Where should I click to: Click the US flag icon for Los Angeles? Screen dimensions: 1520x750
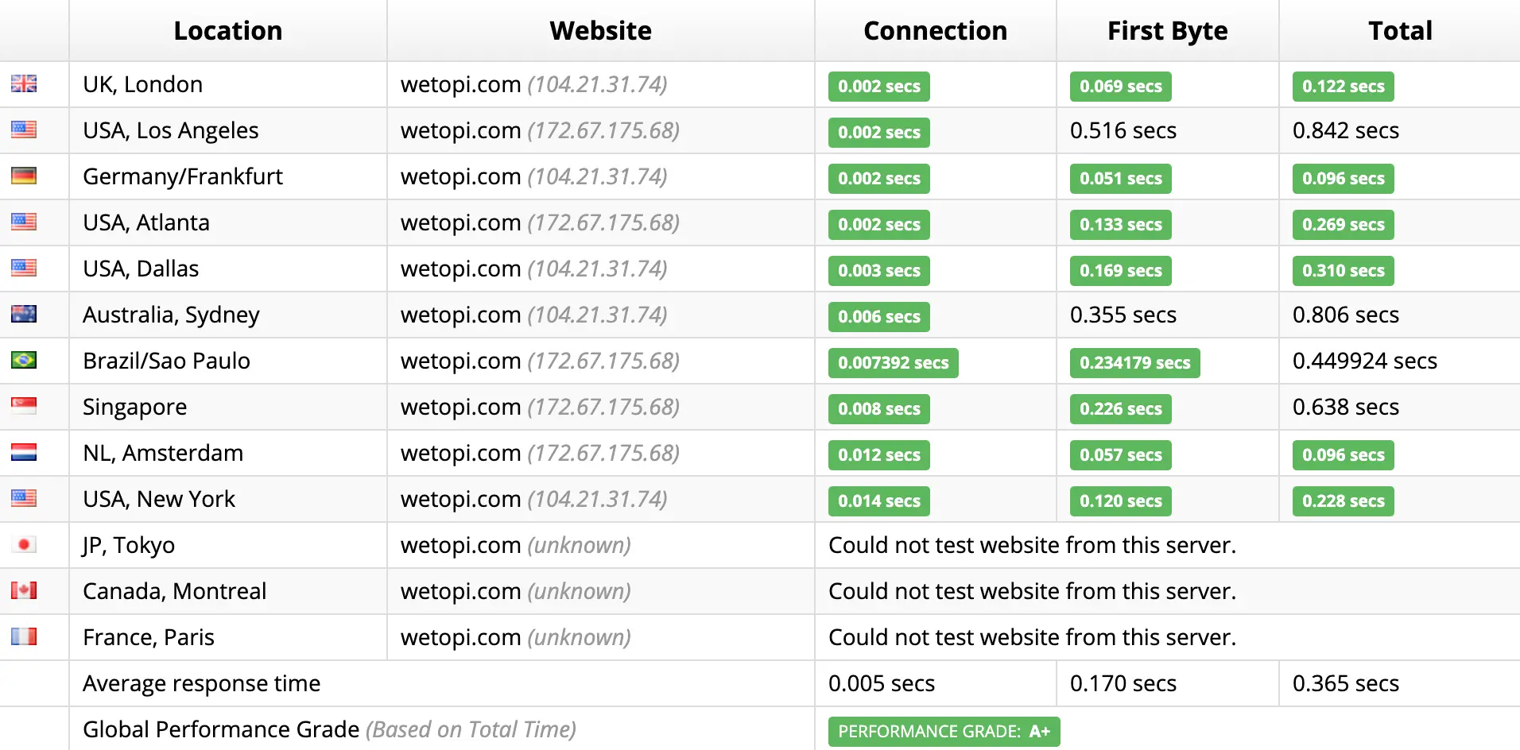tap(24, 130)
